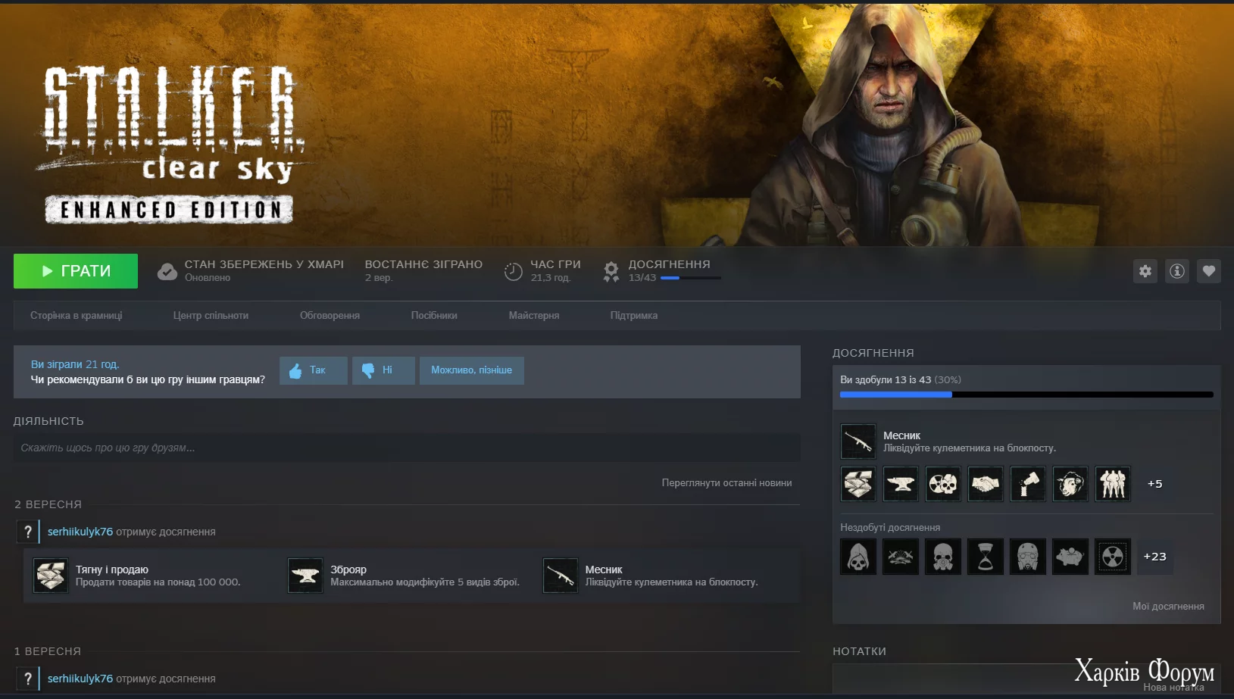Choose Ні to not recommend

383,370
